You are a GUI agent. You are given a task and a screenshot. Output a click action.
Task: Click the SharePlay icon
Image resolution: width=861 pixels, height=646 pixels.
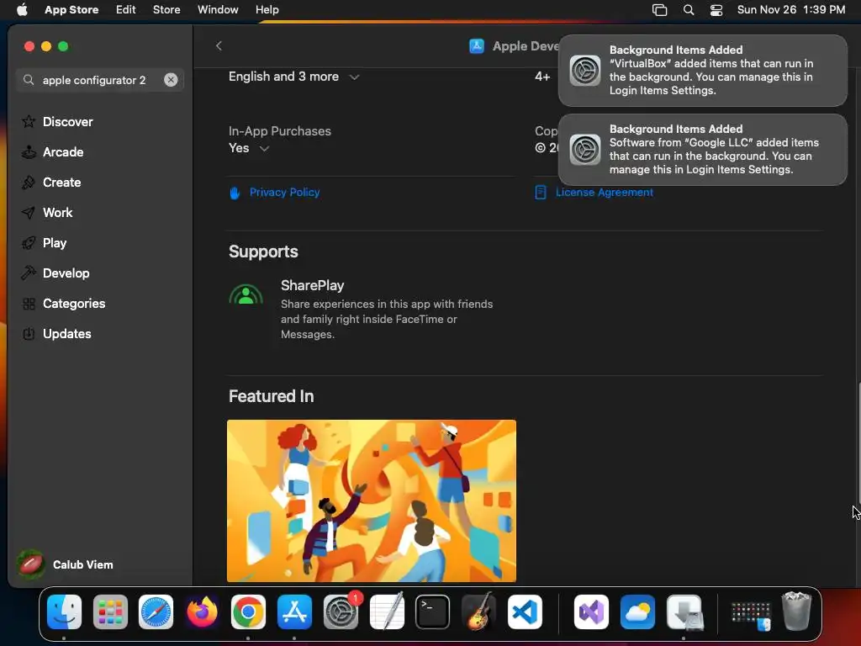[246, 295]
